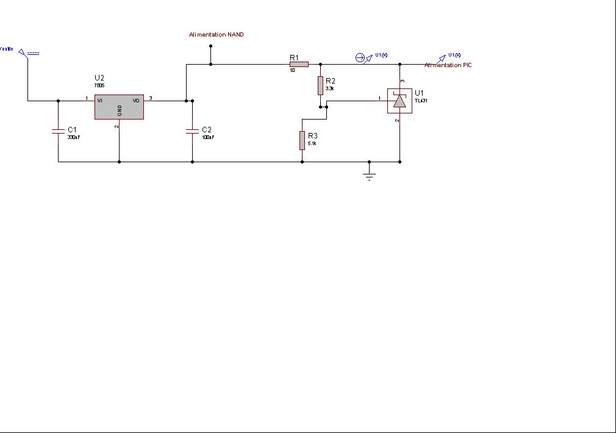
Task: Select the capacitor symbol C1
Action: click(58, 131)
